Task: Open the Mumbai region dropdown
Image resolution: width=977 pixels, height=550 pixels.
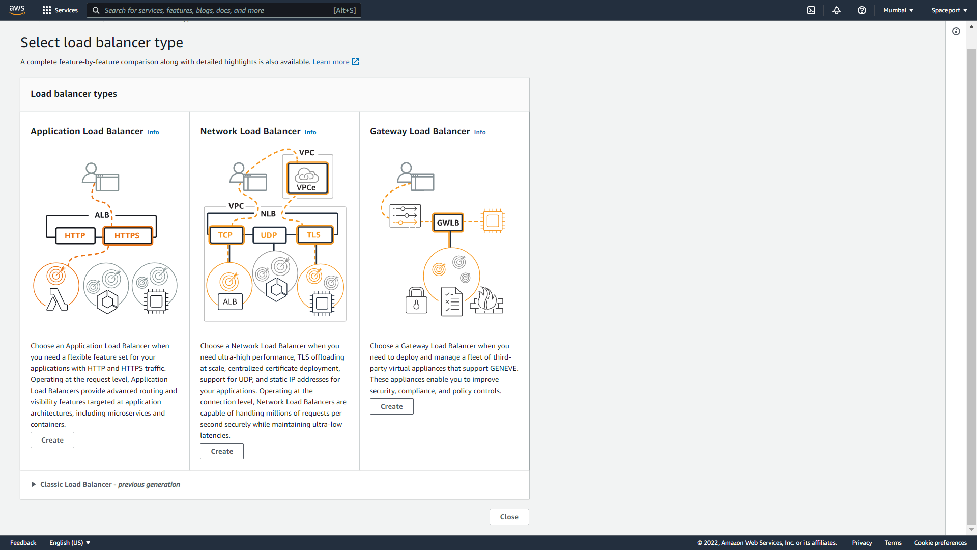Action: coord(899,10)
